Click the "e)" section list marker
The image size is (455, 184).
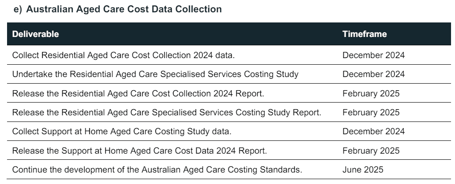click(x=19, y=9)
